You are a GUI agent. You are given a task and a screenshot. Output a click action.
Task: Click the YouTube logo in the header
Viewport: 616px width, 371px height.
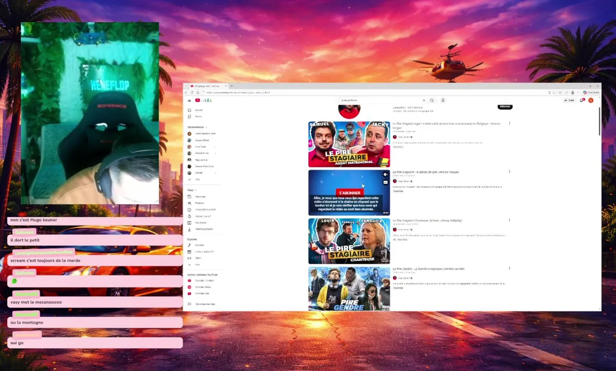click(203, 100)
